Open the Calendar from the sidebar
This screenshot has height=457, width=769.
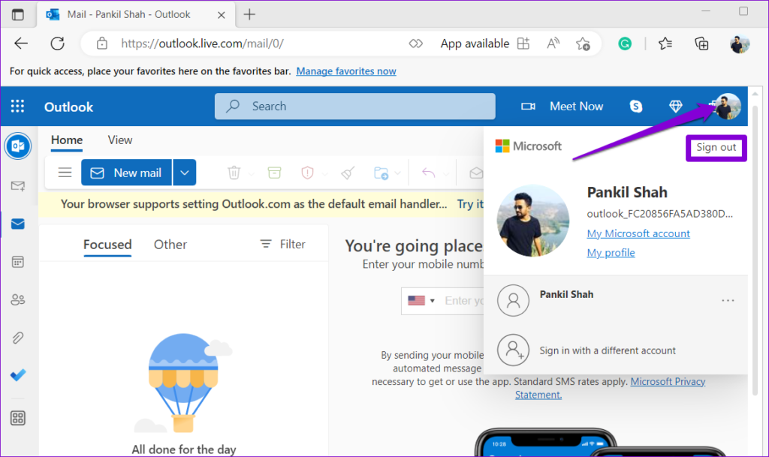point(18,261)
